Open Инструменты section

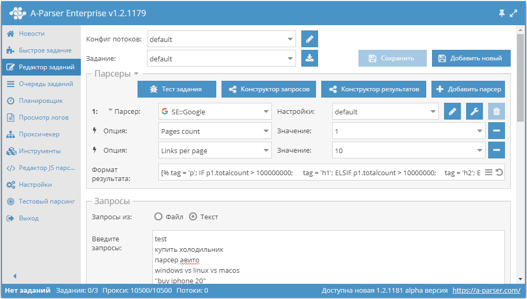pyautogui.click(x=41, y=151)
